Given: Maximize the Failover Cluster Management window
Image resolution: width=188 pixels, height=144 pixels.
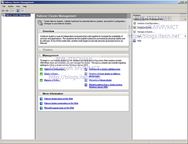Looking at the screenshot, I should (x=182, y=2).
